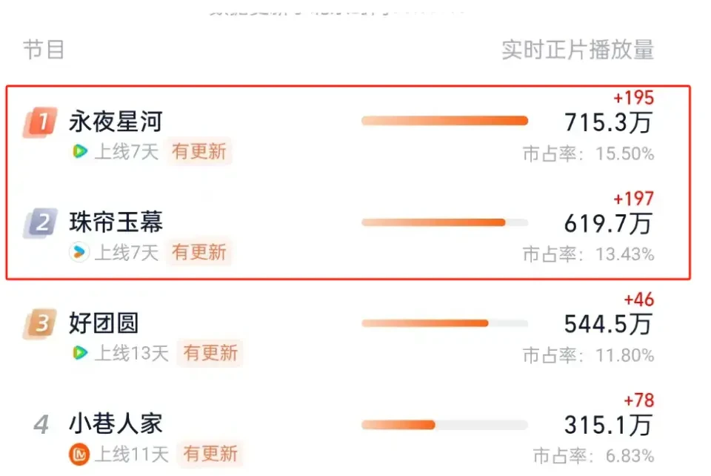Open the show 小巷人家

point(116,424)
